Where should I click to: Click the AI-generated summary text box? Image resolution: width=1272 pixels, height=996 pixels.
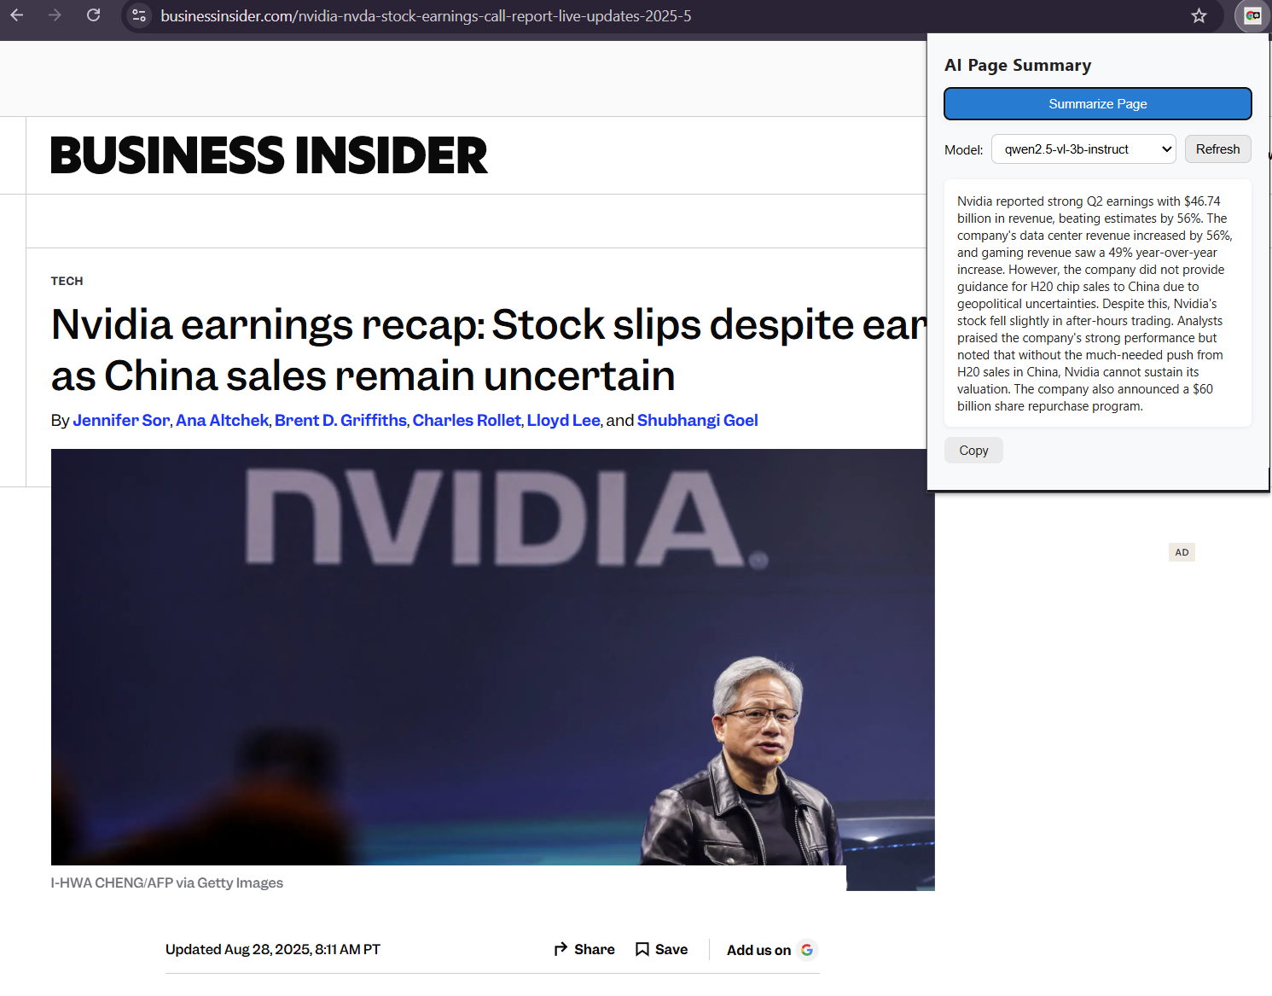tap(1097, 303)
